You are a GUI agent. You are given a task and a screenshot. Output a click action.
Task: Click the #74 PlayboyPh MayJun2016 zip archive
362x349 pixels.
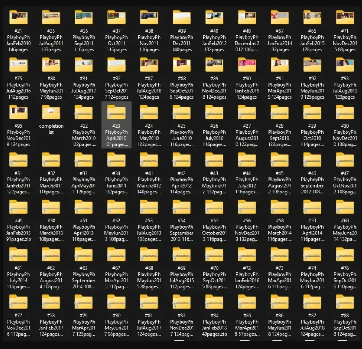pos(312,254)
